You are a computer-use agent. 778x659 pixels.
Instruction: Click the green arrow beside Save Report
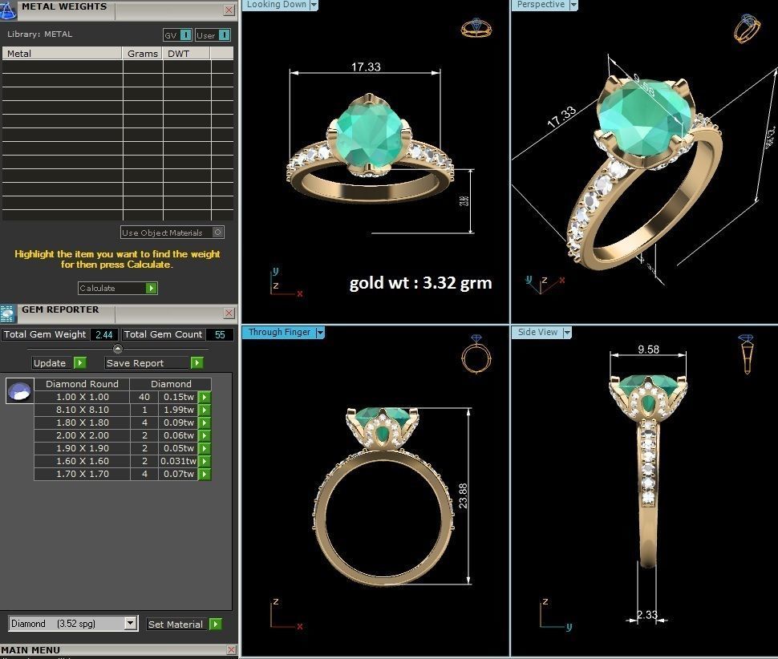[197, 363]
